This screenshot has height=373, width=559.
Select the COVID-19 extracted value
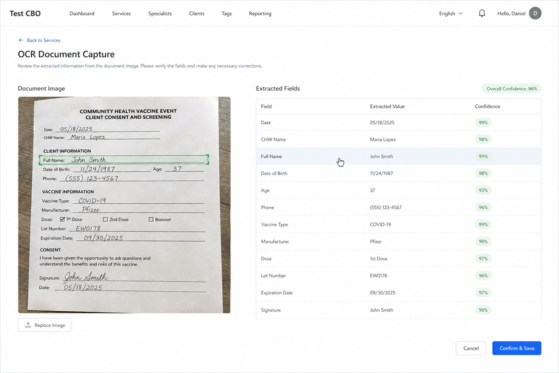pos(380,224)
